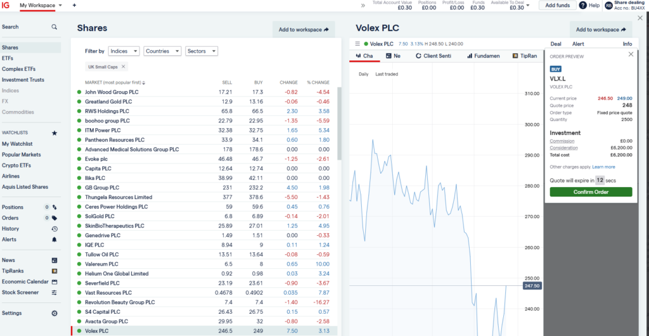Viewport: 649px width, 336px height.
Task: Open Settings via the gear icon
Action: coord(55,313)
